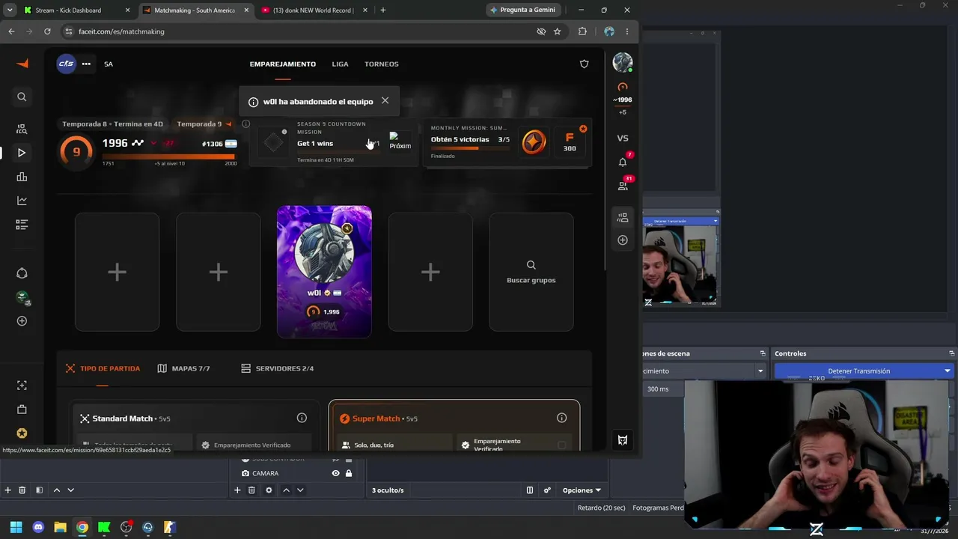
Task: Open the find players sidebar icon
Action: point(22,129)
